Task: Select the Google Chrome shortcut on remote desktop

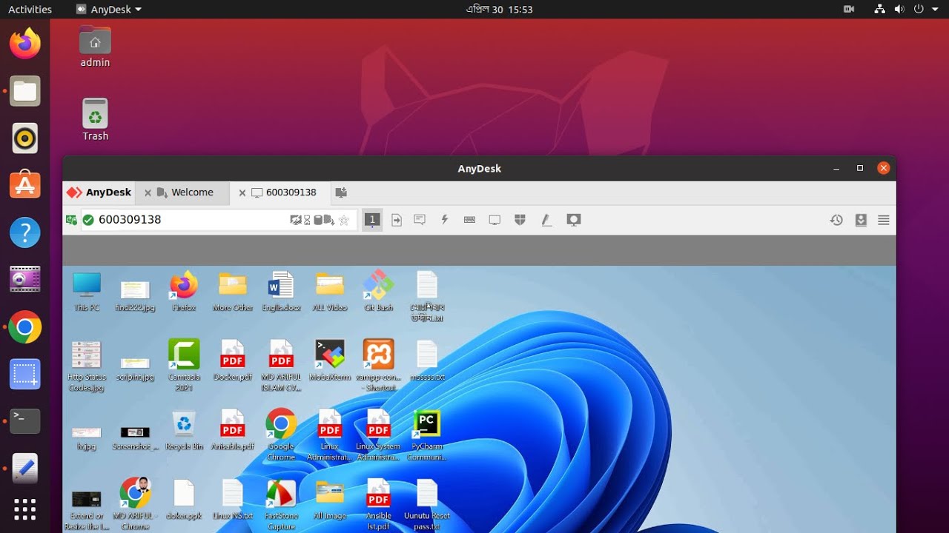Action: (x=281, y=435)
